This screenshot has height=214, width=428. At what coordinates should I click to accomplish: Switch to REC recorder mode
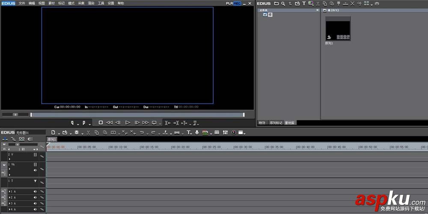tap(237, 3)
